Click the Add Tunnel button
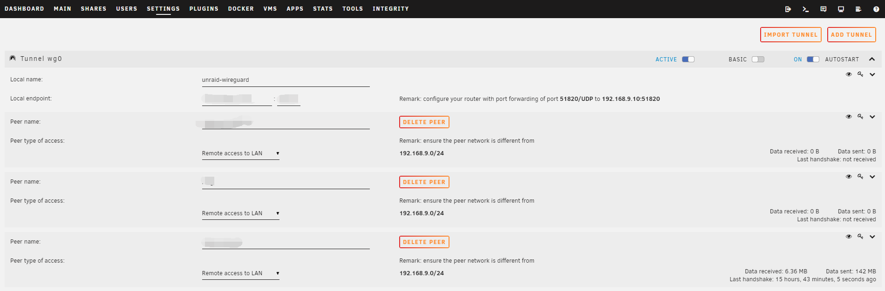This screenshot has height=291, width=885. (851, 35)
